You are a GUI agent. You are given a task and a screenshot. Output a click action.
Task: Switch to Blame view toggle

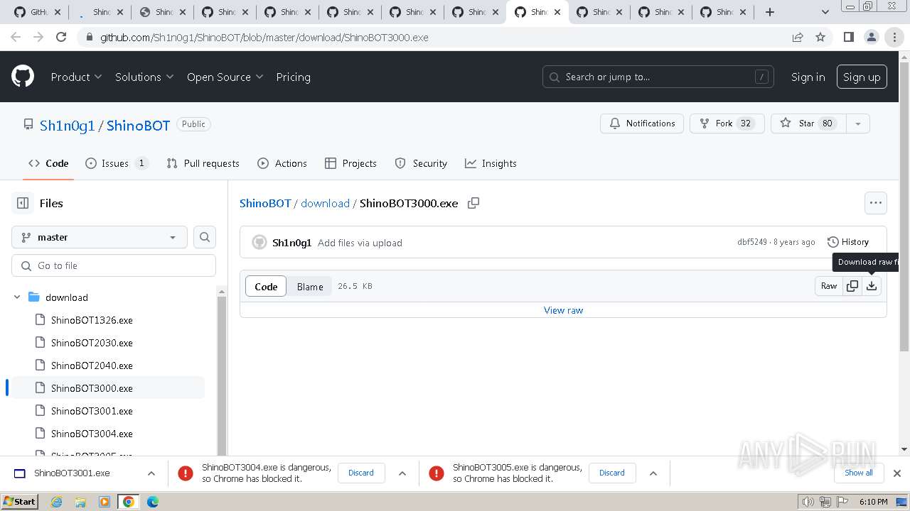point(310,287)
